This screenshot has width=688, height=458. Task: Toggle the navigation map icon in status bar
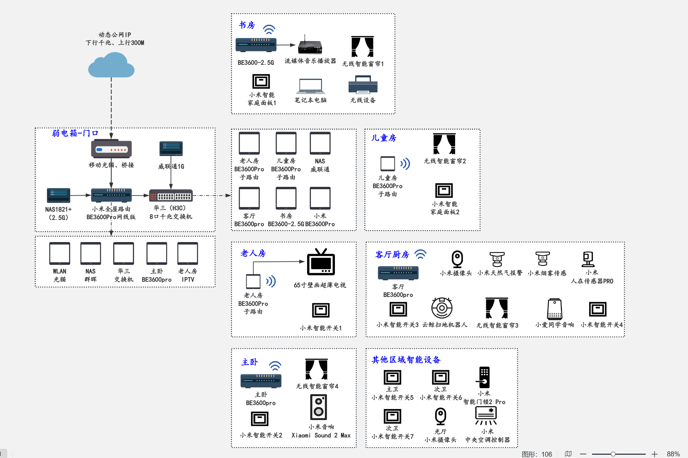pos(568,454)
